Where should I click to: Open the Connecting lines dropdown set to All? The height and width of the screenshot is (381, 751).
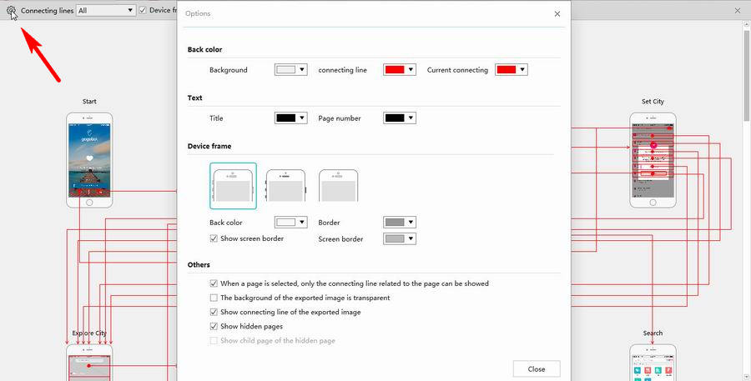click(106, 10)
